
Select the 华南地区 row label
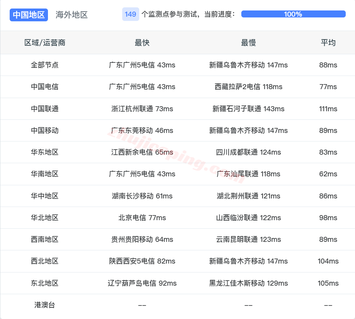pos(44,174)
